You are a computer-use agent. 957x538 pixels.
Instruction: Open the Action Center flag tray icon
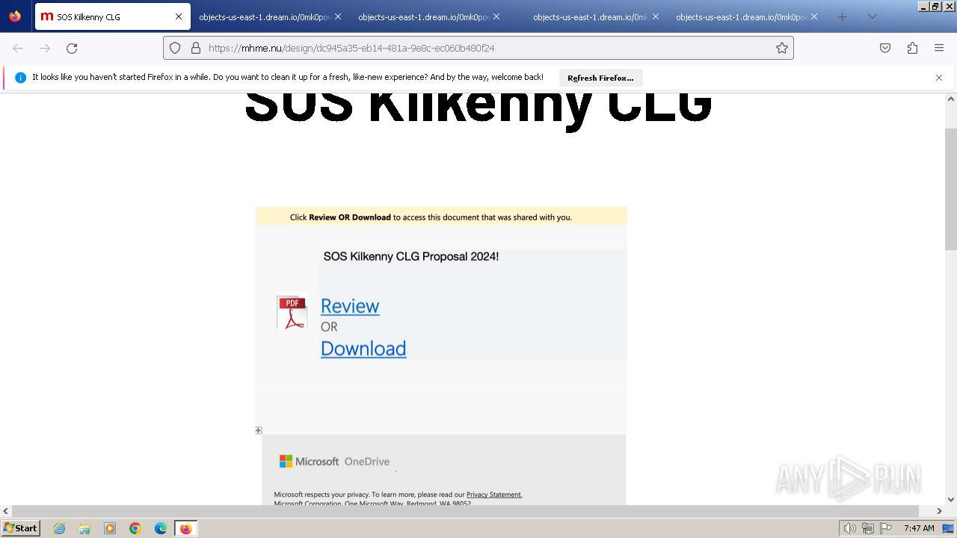click(886, 528)
